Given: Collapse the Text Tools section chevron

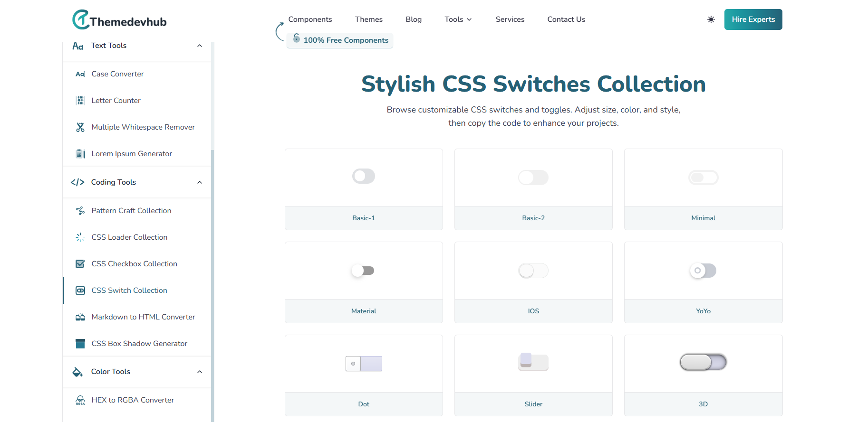Looking at the screenshot, I should [200, 46].
